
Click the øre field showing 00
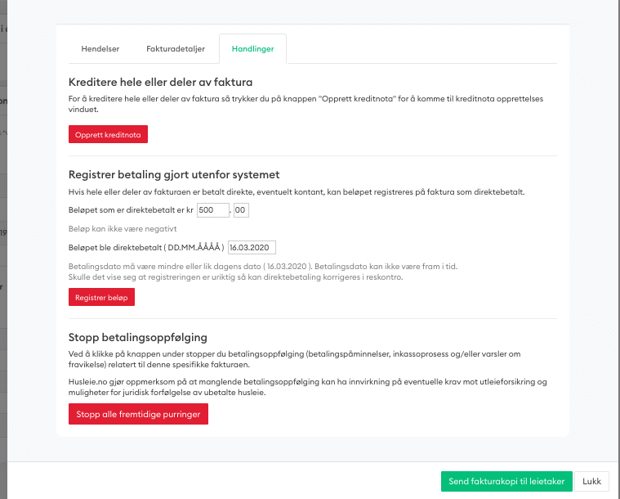(x=240, y=210)
